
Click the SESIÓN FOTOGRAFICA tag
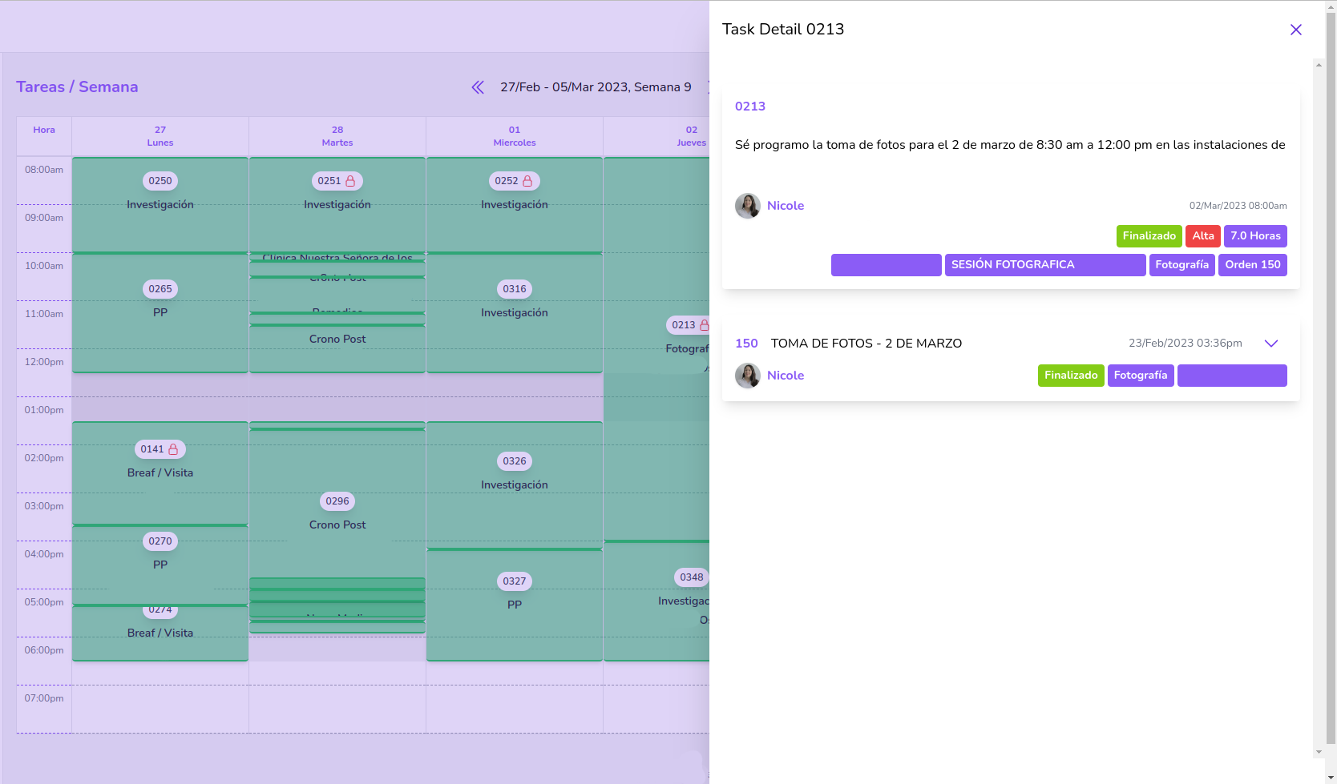1044,265
